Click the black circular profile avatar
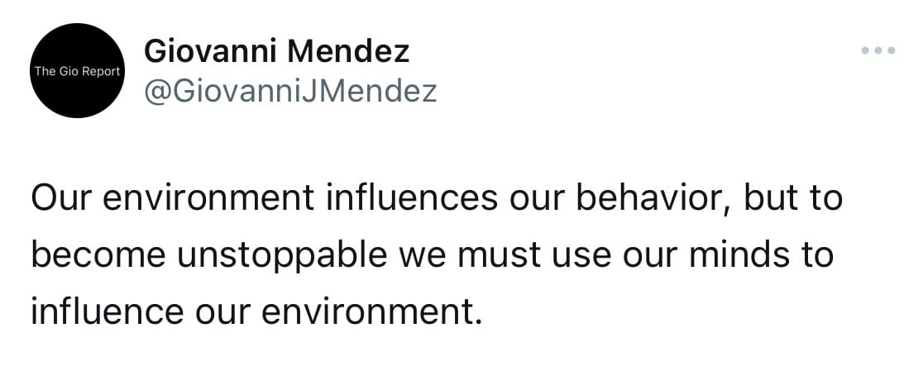 coord(77,71)
